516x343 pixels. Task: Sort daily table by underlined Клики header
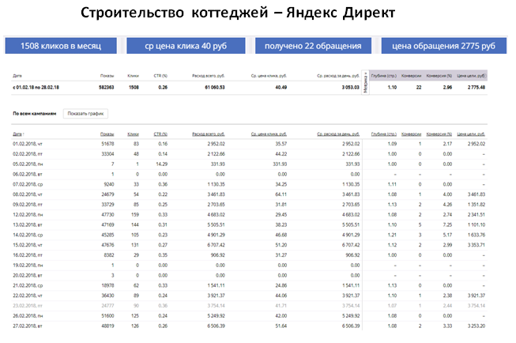coord(133,134)
